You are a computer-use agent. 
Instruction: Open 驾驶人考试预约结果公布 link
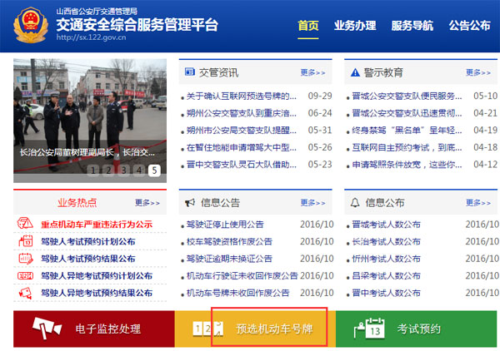88,259
